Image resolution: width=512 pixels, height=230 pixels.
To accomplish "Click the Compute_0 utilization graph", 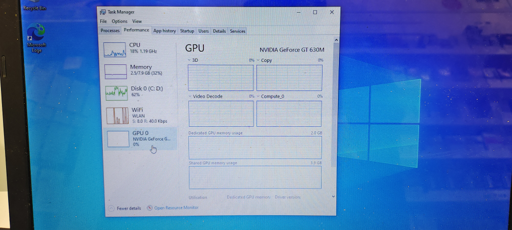I will (x=289, y=113).
